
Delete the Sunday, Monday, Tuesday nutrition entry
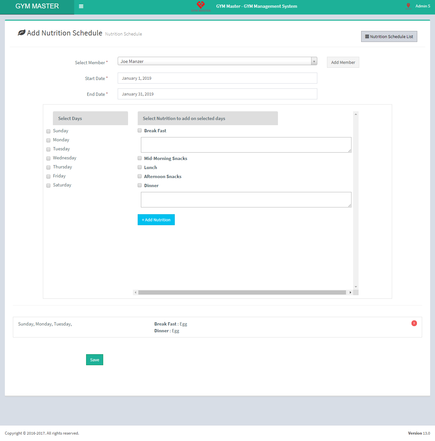click(x=414, y=323)
